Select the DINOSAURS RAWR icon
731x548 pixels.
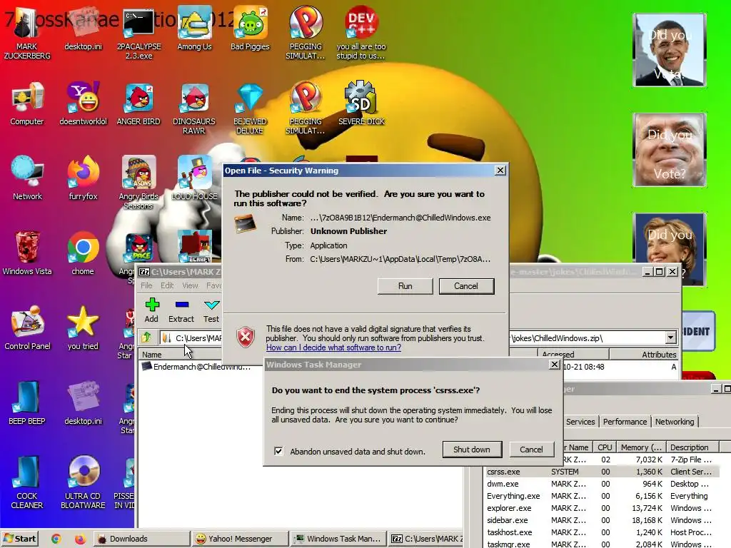click(194, 108)
